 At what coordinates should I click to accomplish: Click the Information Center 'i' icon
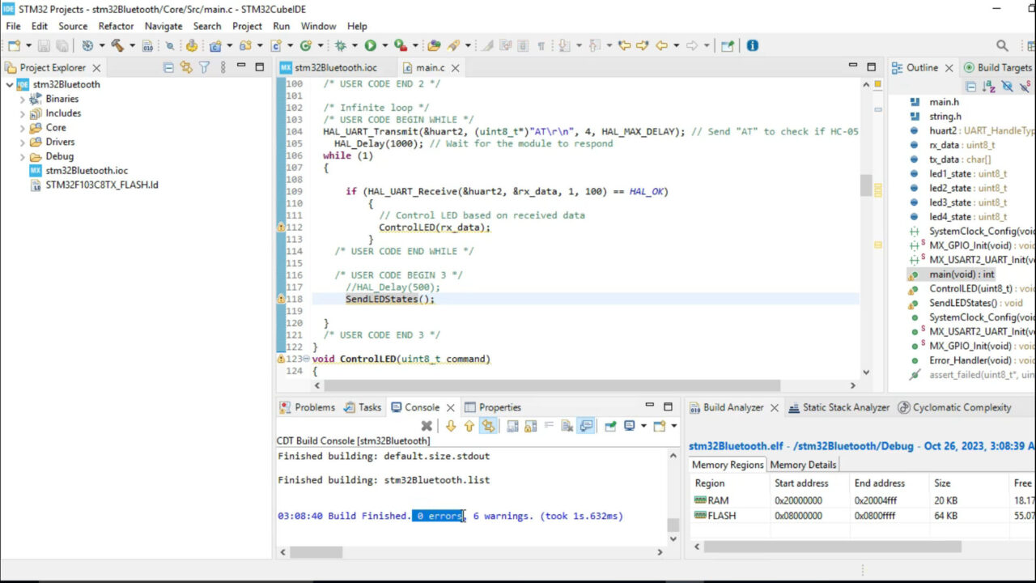pos(752,45)
